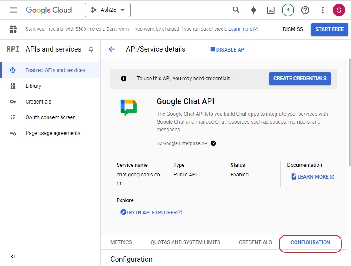
Task: Click the Google Cloud logo
Action: coord(48,10)
